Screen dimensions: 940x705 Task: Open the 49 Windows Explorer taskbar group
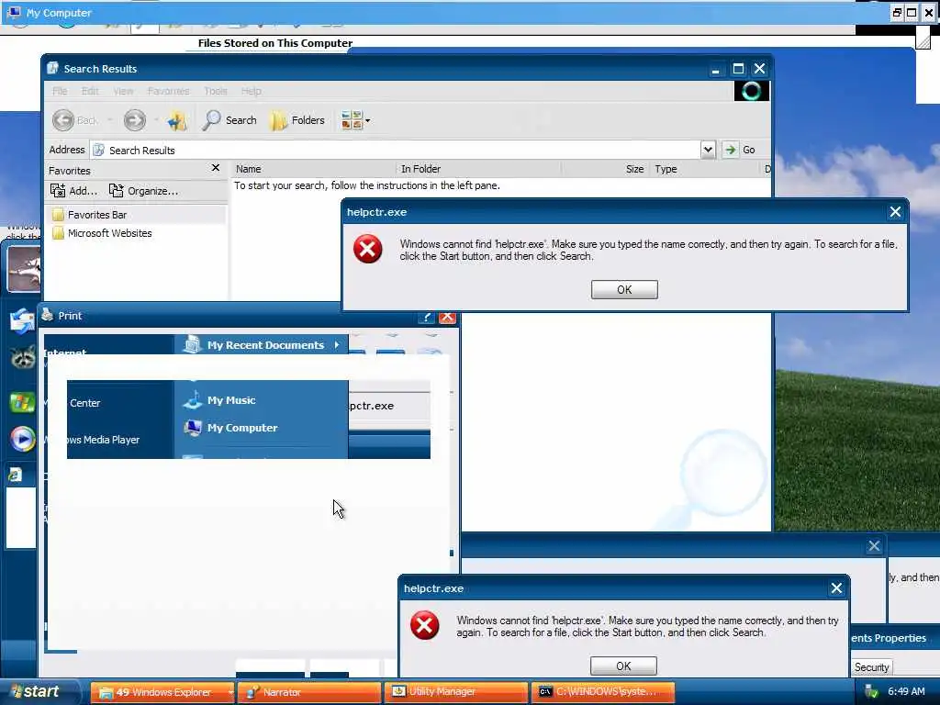coord(162,692)
